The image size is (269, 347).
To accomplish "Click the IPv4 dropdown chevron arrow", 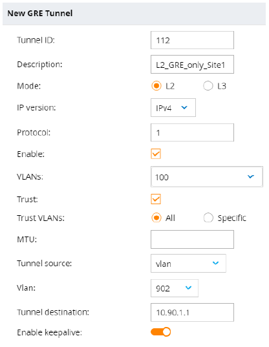I will click(x=184, y=107).
